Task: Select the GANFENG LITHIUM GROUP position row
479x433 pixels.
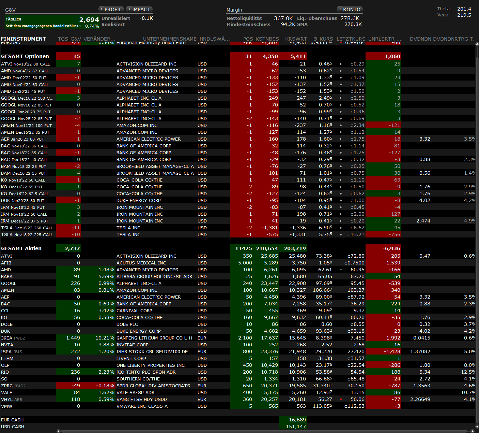Action: pos(154,338)
